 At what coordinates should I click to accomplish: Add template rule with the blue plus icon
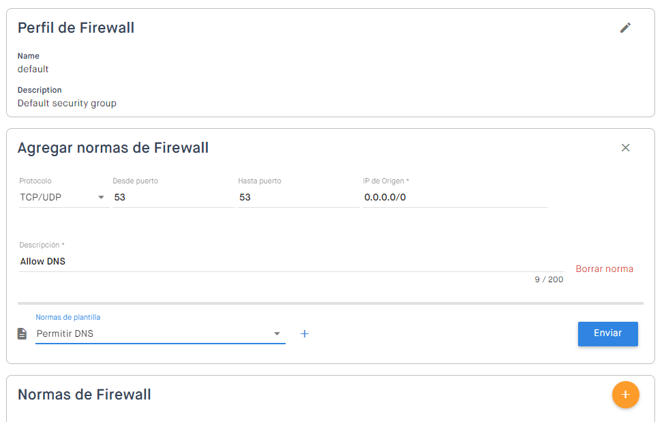point(305,334)
